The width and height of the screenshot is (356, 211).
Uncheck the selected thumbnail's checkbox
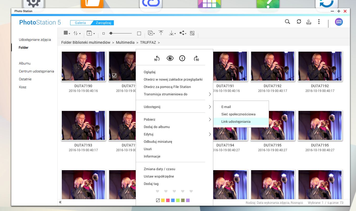coord(114,76)
